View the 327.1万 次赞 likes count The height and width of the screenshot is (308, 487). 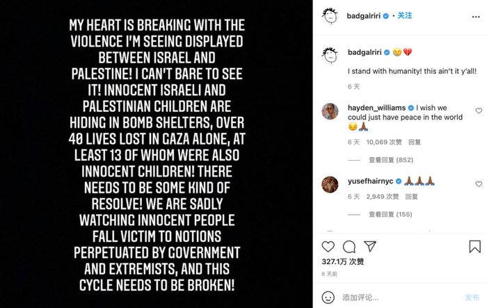pos(342,262)
